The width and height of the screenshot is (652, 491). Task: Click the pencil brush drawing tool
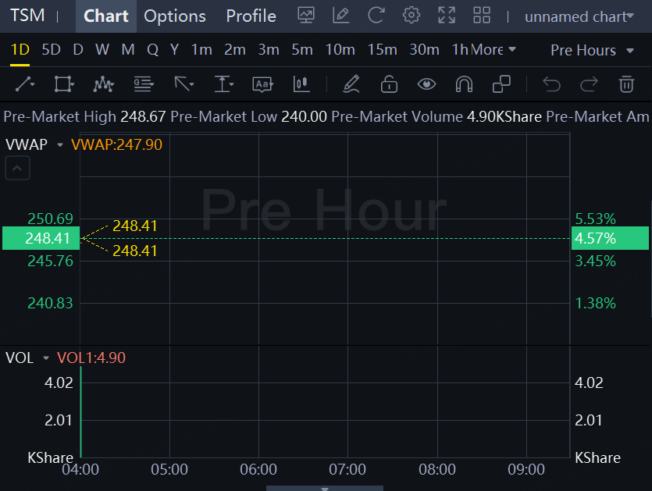[x=351, y=84]
